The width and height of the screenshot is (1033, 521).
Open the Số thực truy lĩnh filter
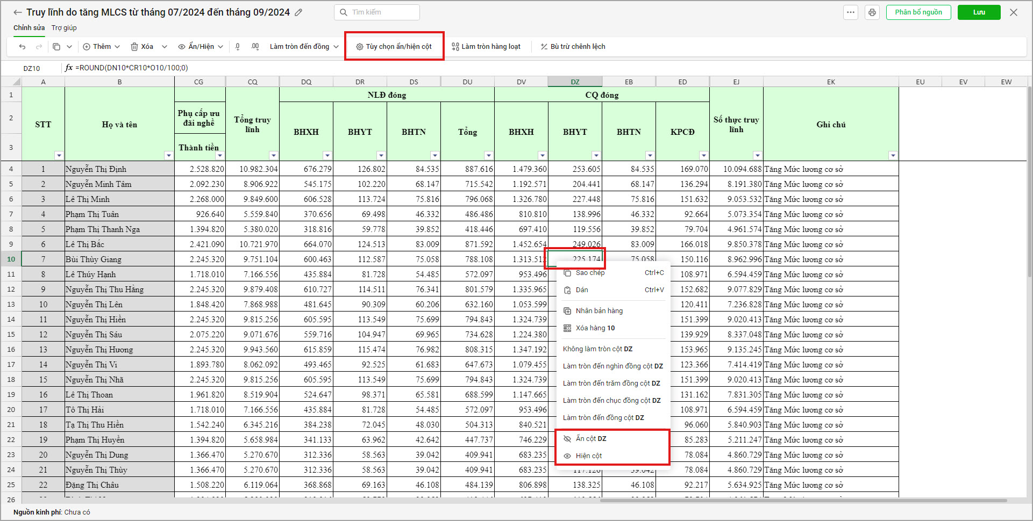pyautogui.click(x=757, y=156)
